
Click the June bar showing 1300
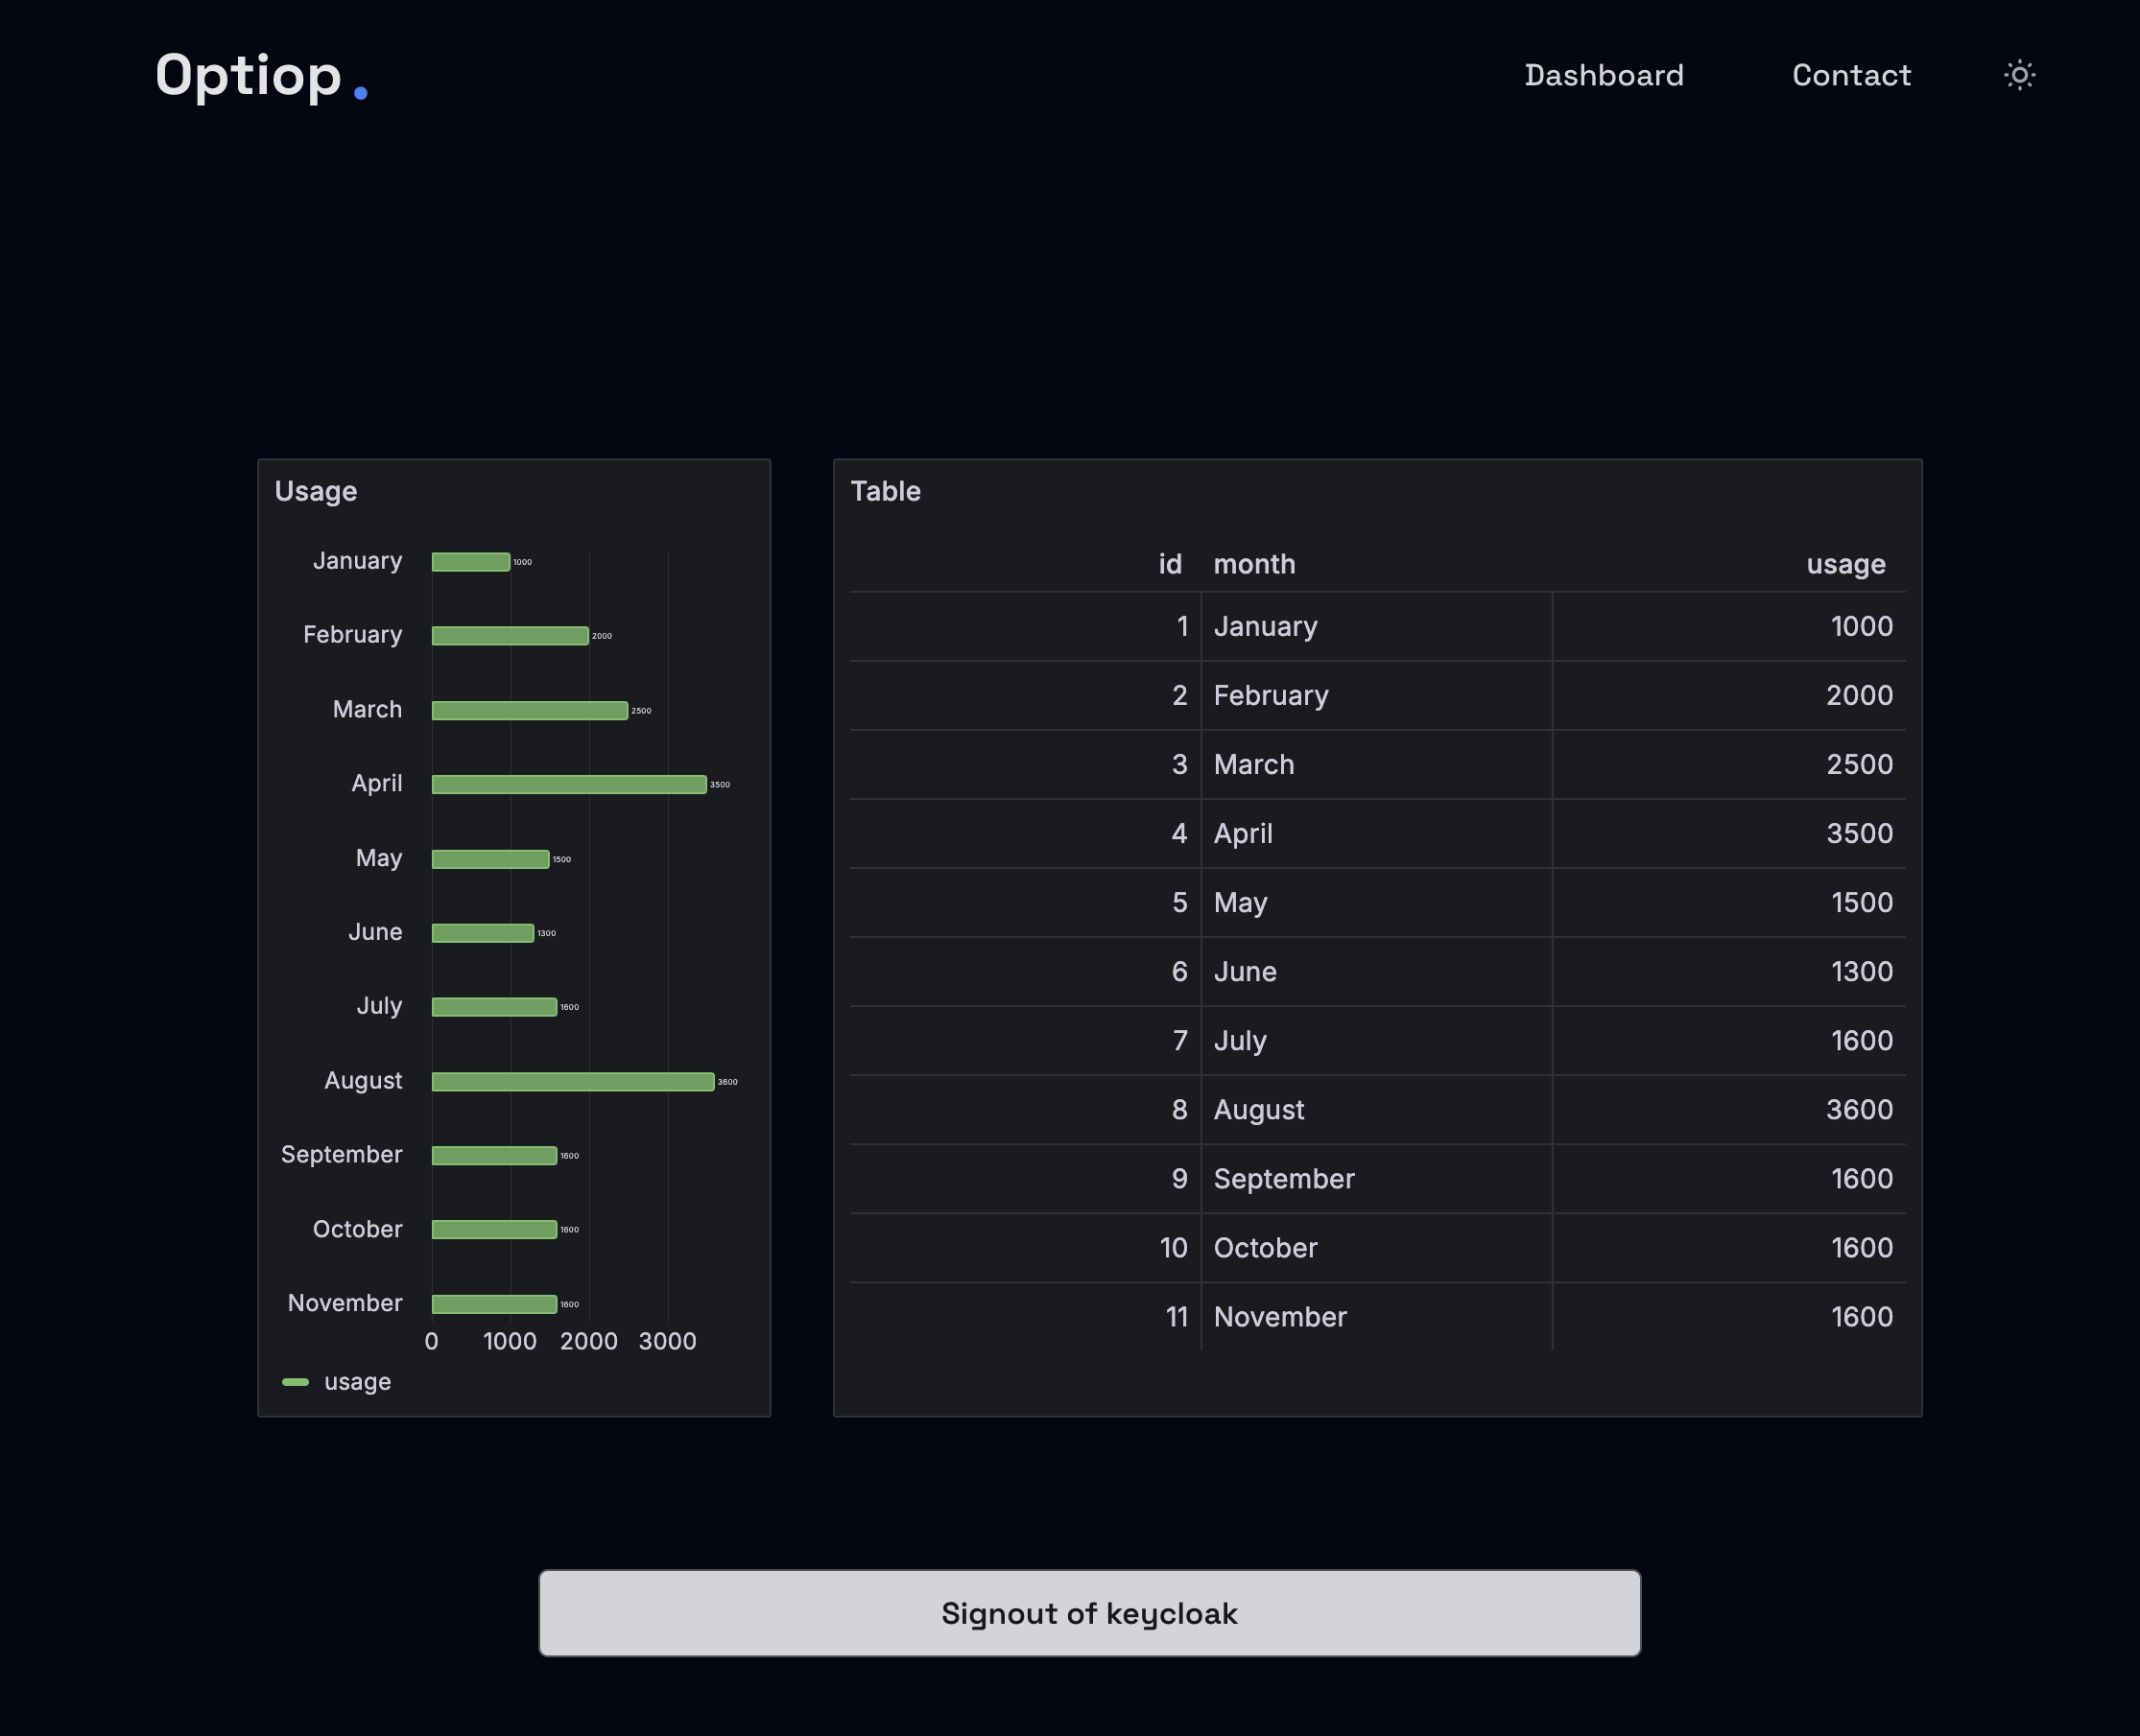(484, 931)
